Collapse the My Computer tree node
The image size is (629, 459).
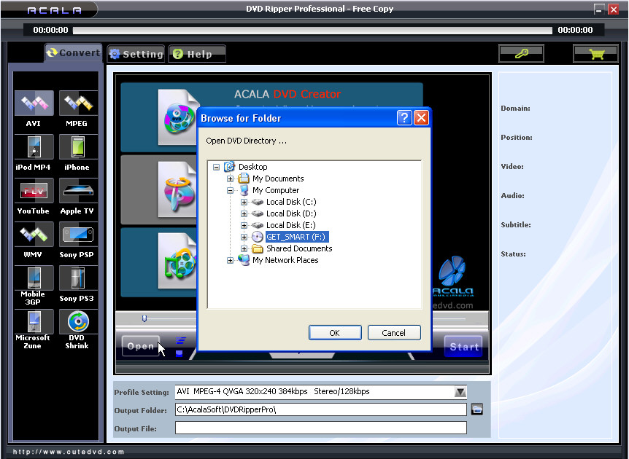[231, 190]
